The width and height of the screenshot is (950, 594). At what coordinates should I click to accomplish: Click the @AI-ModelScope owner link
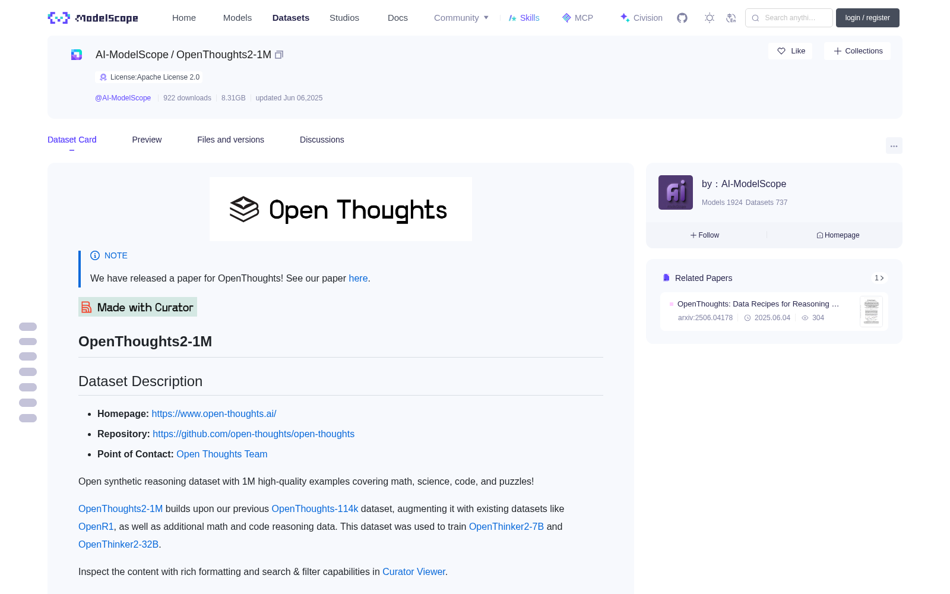point(123,98)
